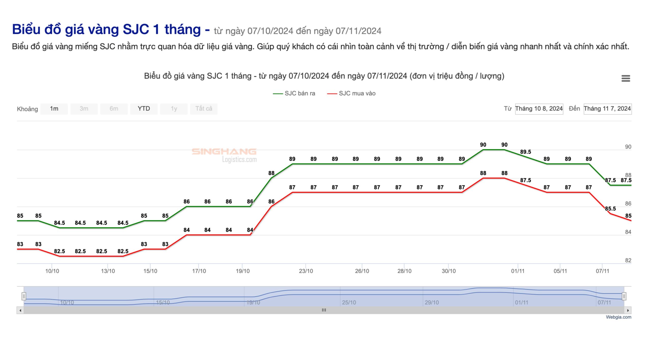Click the page heading Biểu đồ giá vàng SJC 1 tháng
The width and height of the screenshot is (652, 340).
click(106, 29)
